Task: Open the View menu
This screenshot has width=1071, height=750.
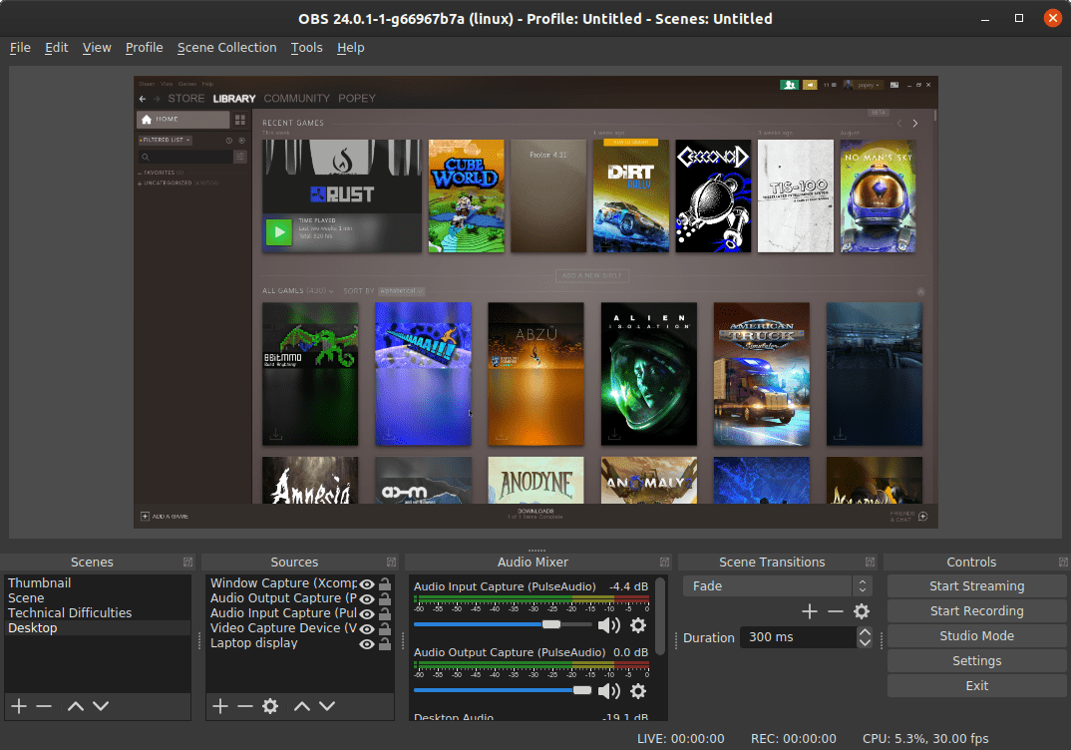Action: point(97,47)
